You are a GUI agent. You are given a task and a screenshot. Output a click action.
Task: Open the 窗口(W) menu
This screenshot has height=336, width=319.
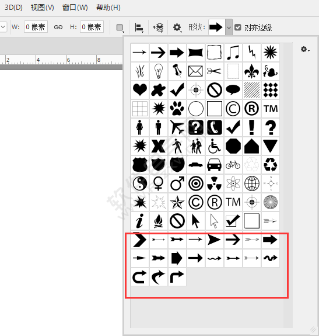click(x=75, y=8)
